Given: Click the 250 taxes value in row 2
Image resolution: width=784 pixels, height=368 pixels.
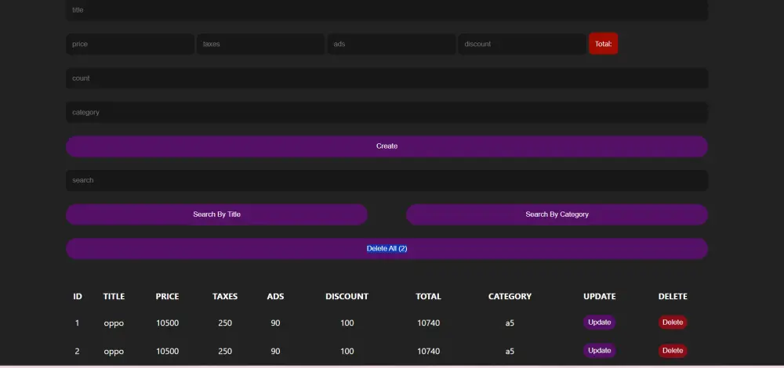Looking at the screenshot, I should coord(225,352).
